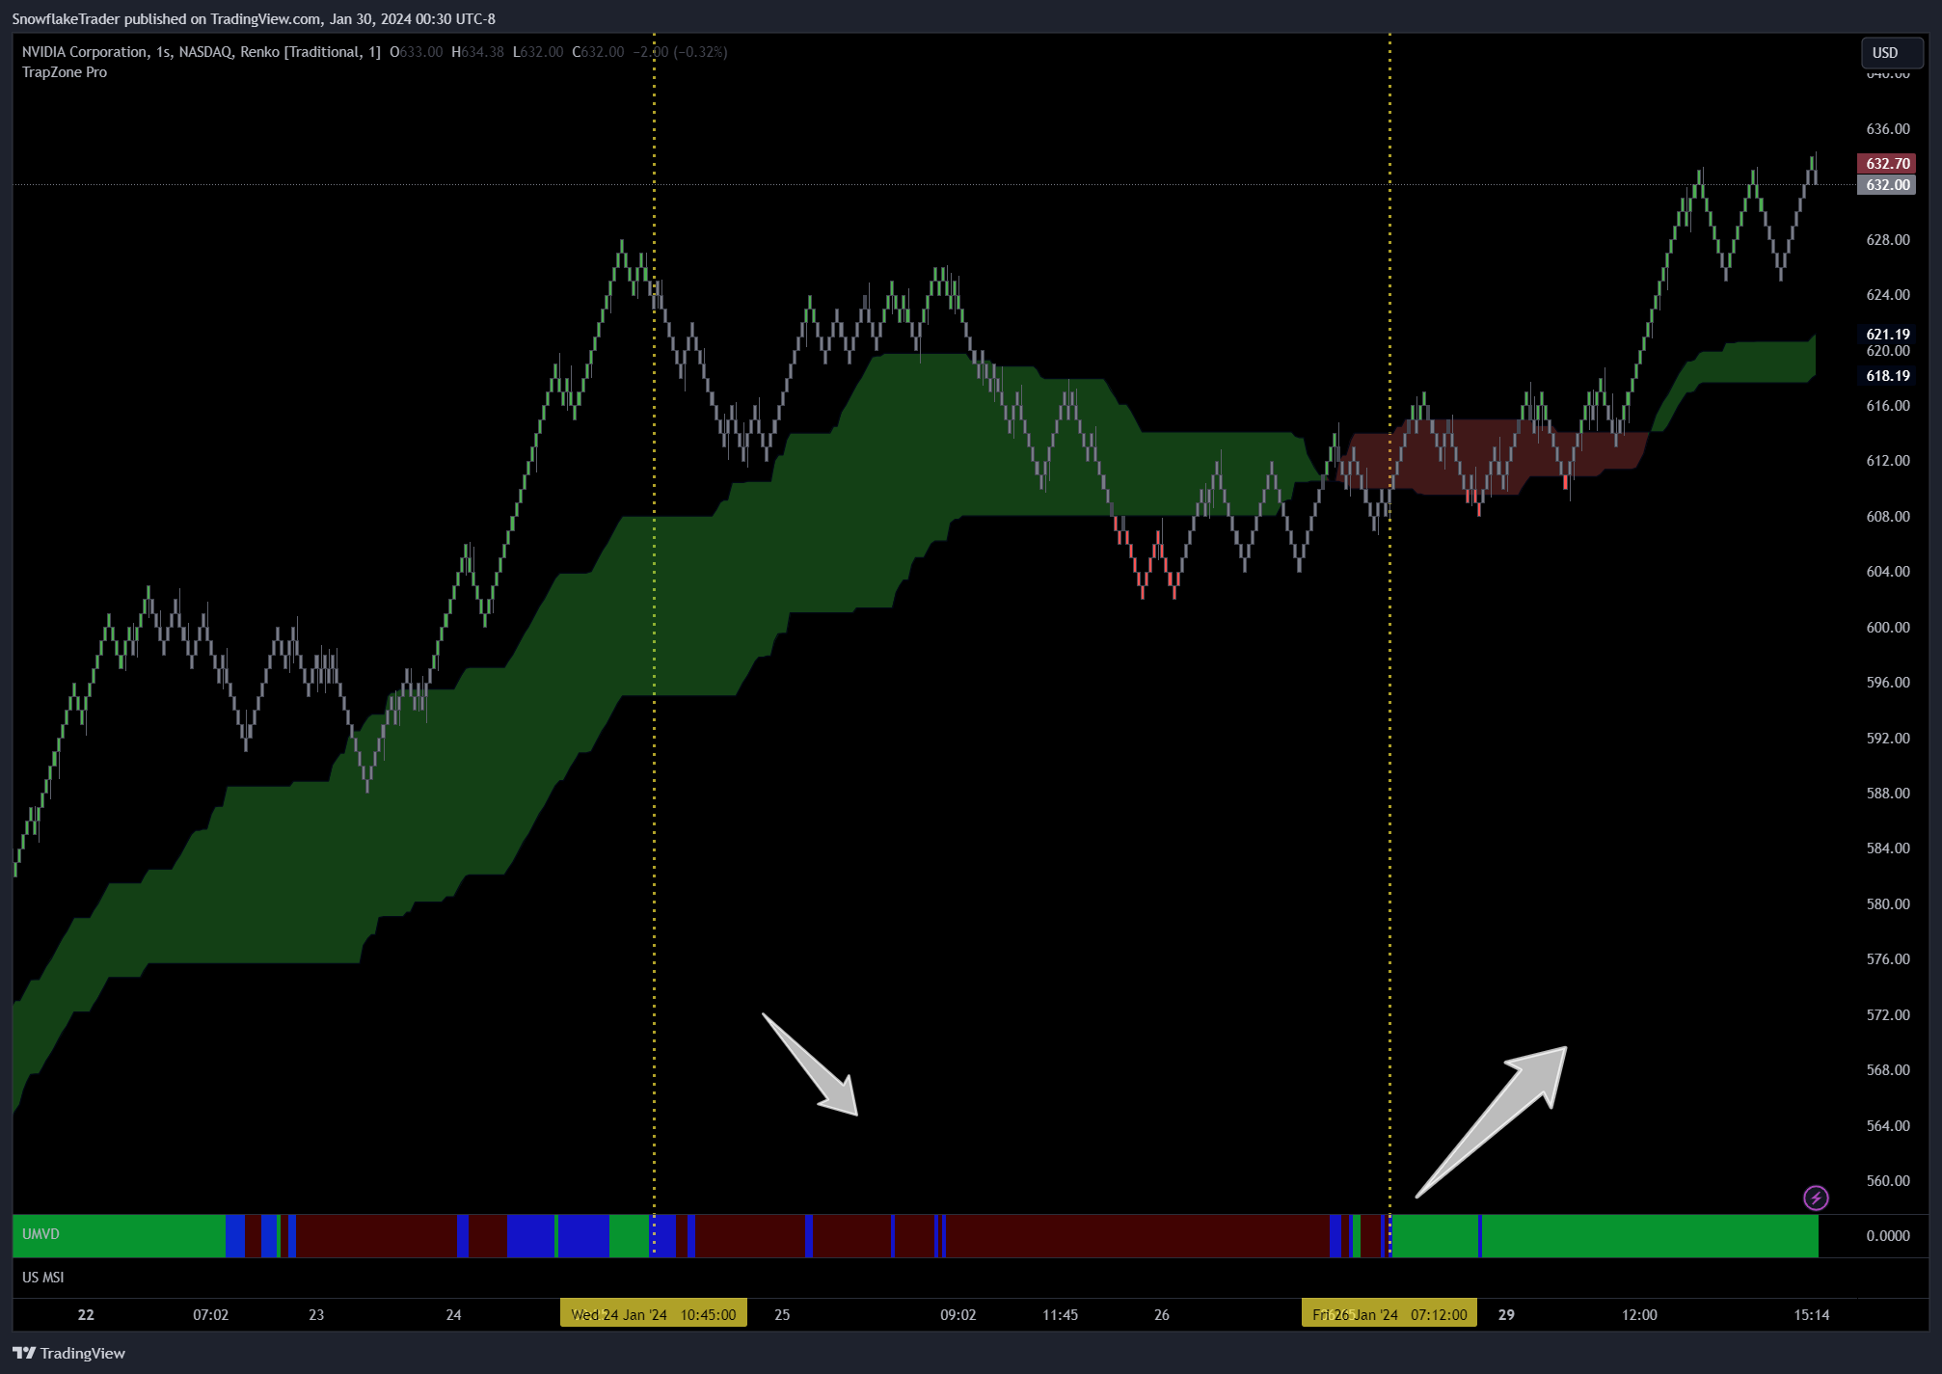Screen dimensions: 1942x1374
Task: Click the 15:14 time axis label
Action: 1812,1315
